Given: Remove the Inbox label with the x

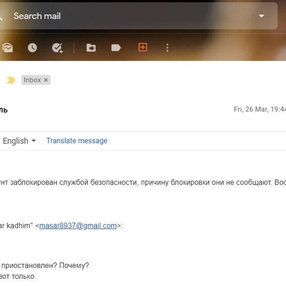Looking at the screenshot, I should click(x=46, y=80).
